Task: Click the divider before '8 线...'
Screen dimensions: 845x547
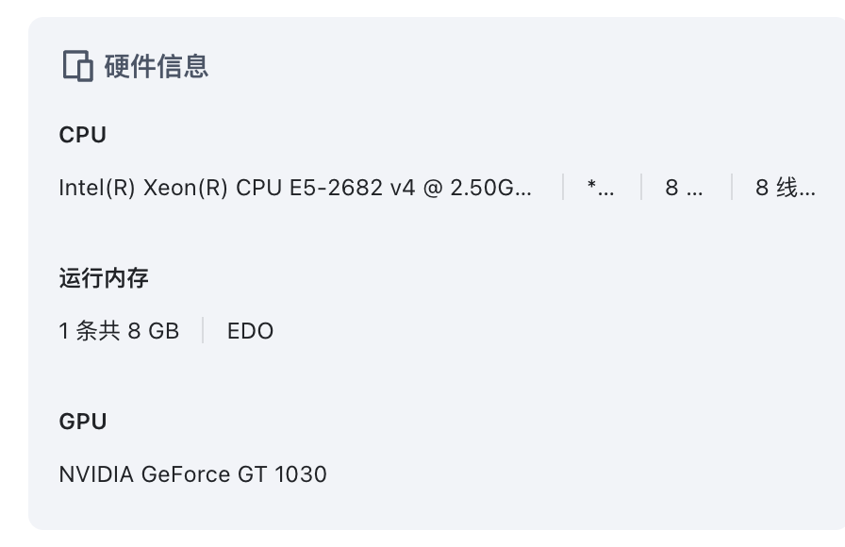Action: coord(732,187)
